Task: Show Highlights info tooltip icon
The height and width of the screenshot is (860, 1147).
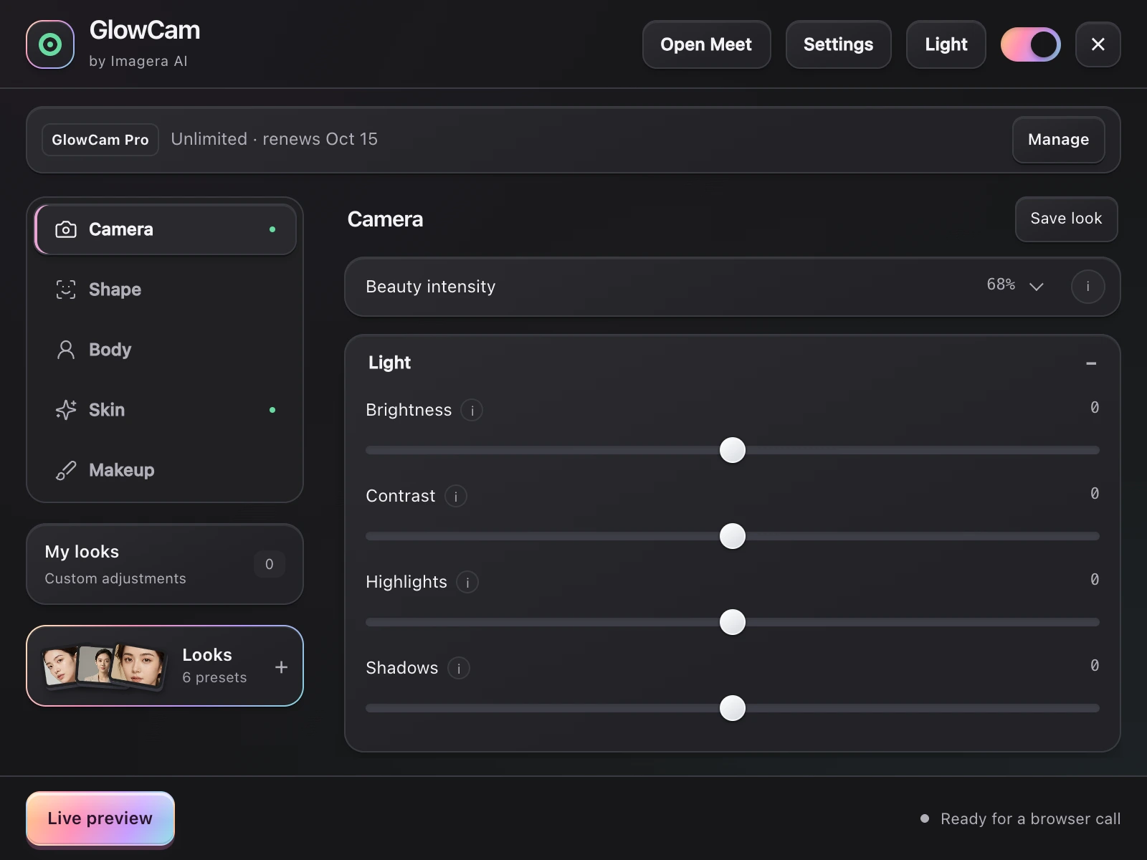Action: point(467,583)
